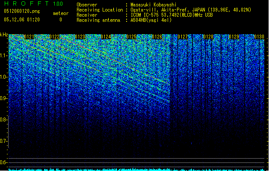Click the 0.8 frequency axis label
The width and height of the screenshot is (269, 171).
3,120
